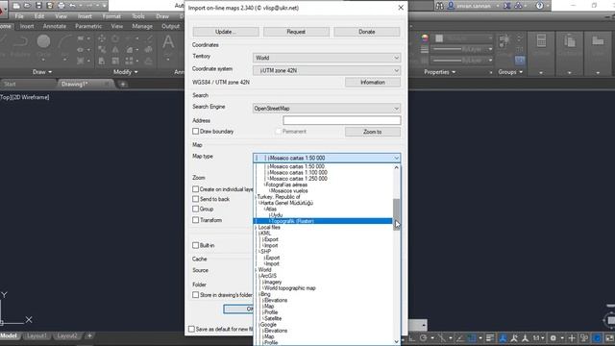Click into the Address input field
The image size is (615, 346).
[342, 120]
